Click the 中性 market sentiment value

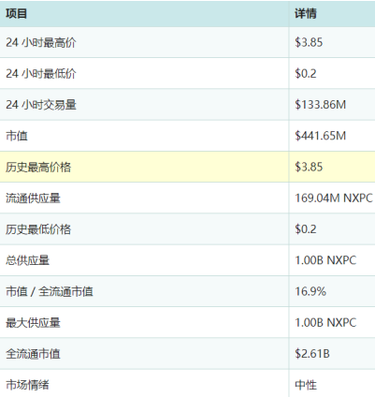coord(306,385)
